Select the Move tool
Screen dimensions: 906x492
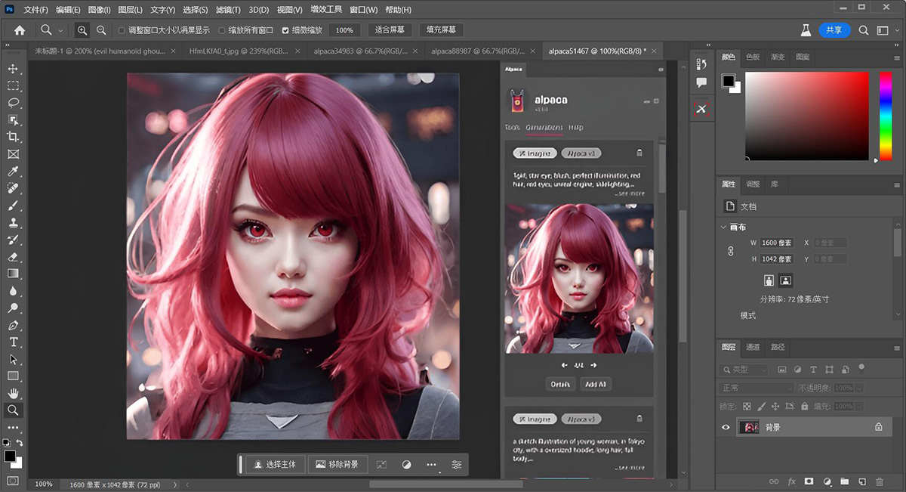click(x=14, y=67)
